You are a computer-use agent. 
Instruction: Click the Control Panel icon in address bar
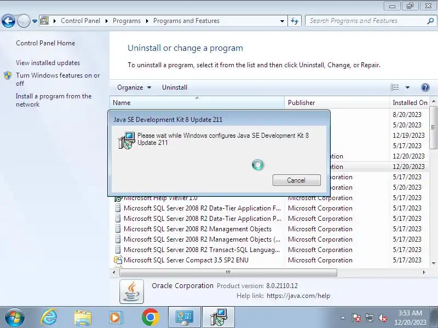pos(45,21)
